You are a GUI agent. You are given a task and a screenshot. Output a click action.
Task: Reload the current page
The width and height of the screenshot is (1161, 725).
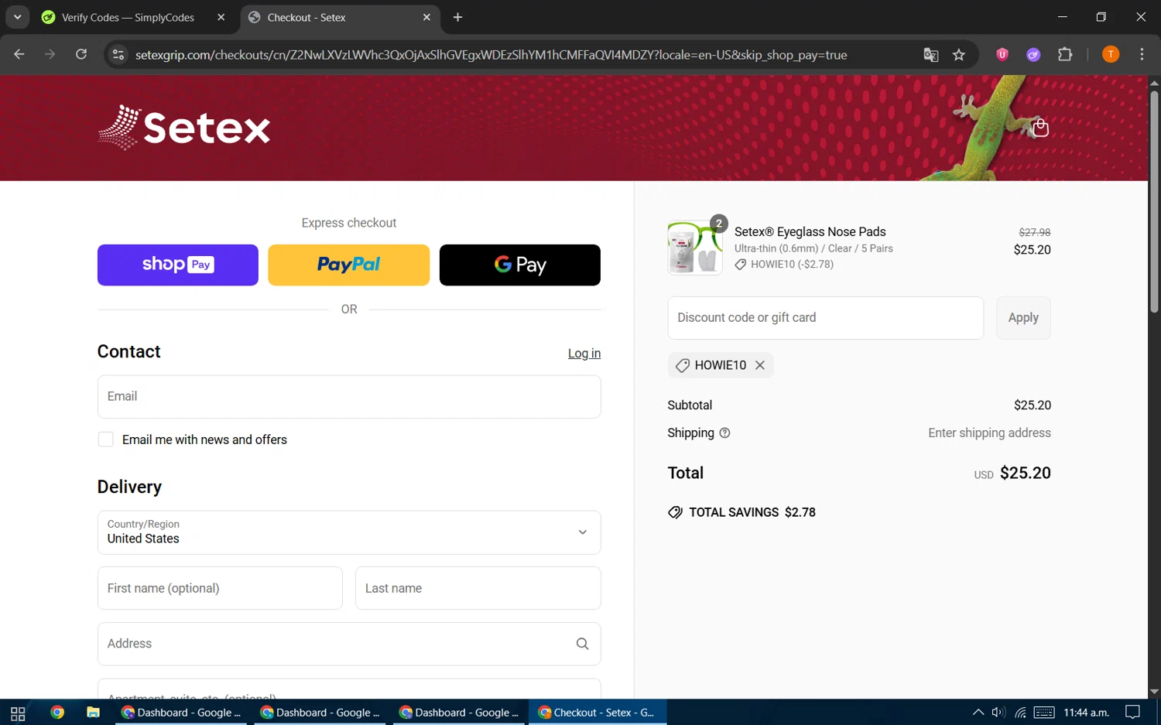coord(81,54)
